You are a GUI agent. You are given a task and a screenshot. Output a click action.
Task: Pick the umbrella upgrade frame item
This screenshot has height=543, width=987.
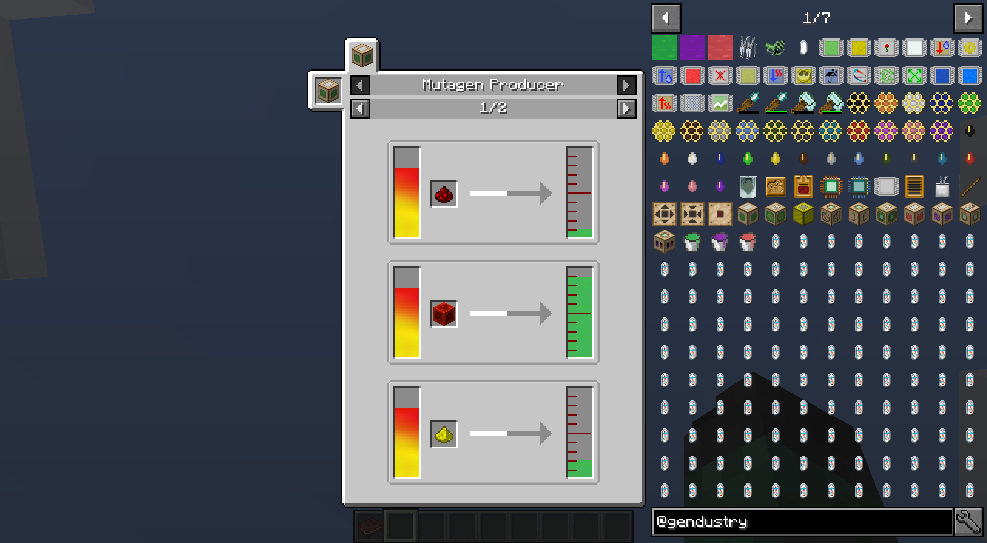click(x=831, y=76)
